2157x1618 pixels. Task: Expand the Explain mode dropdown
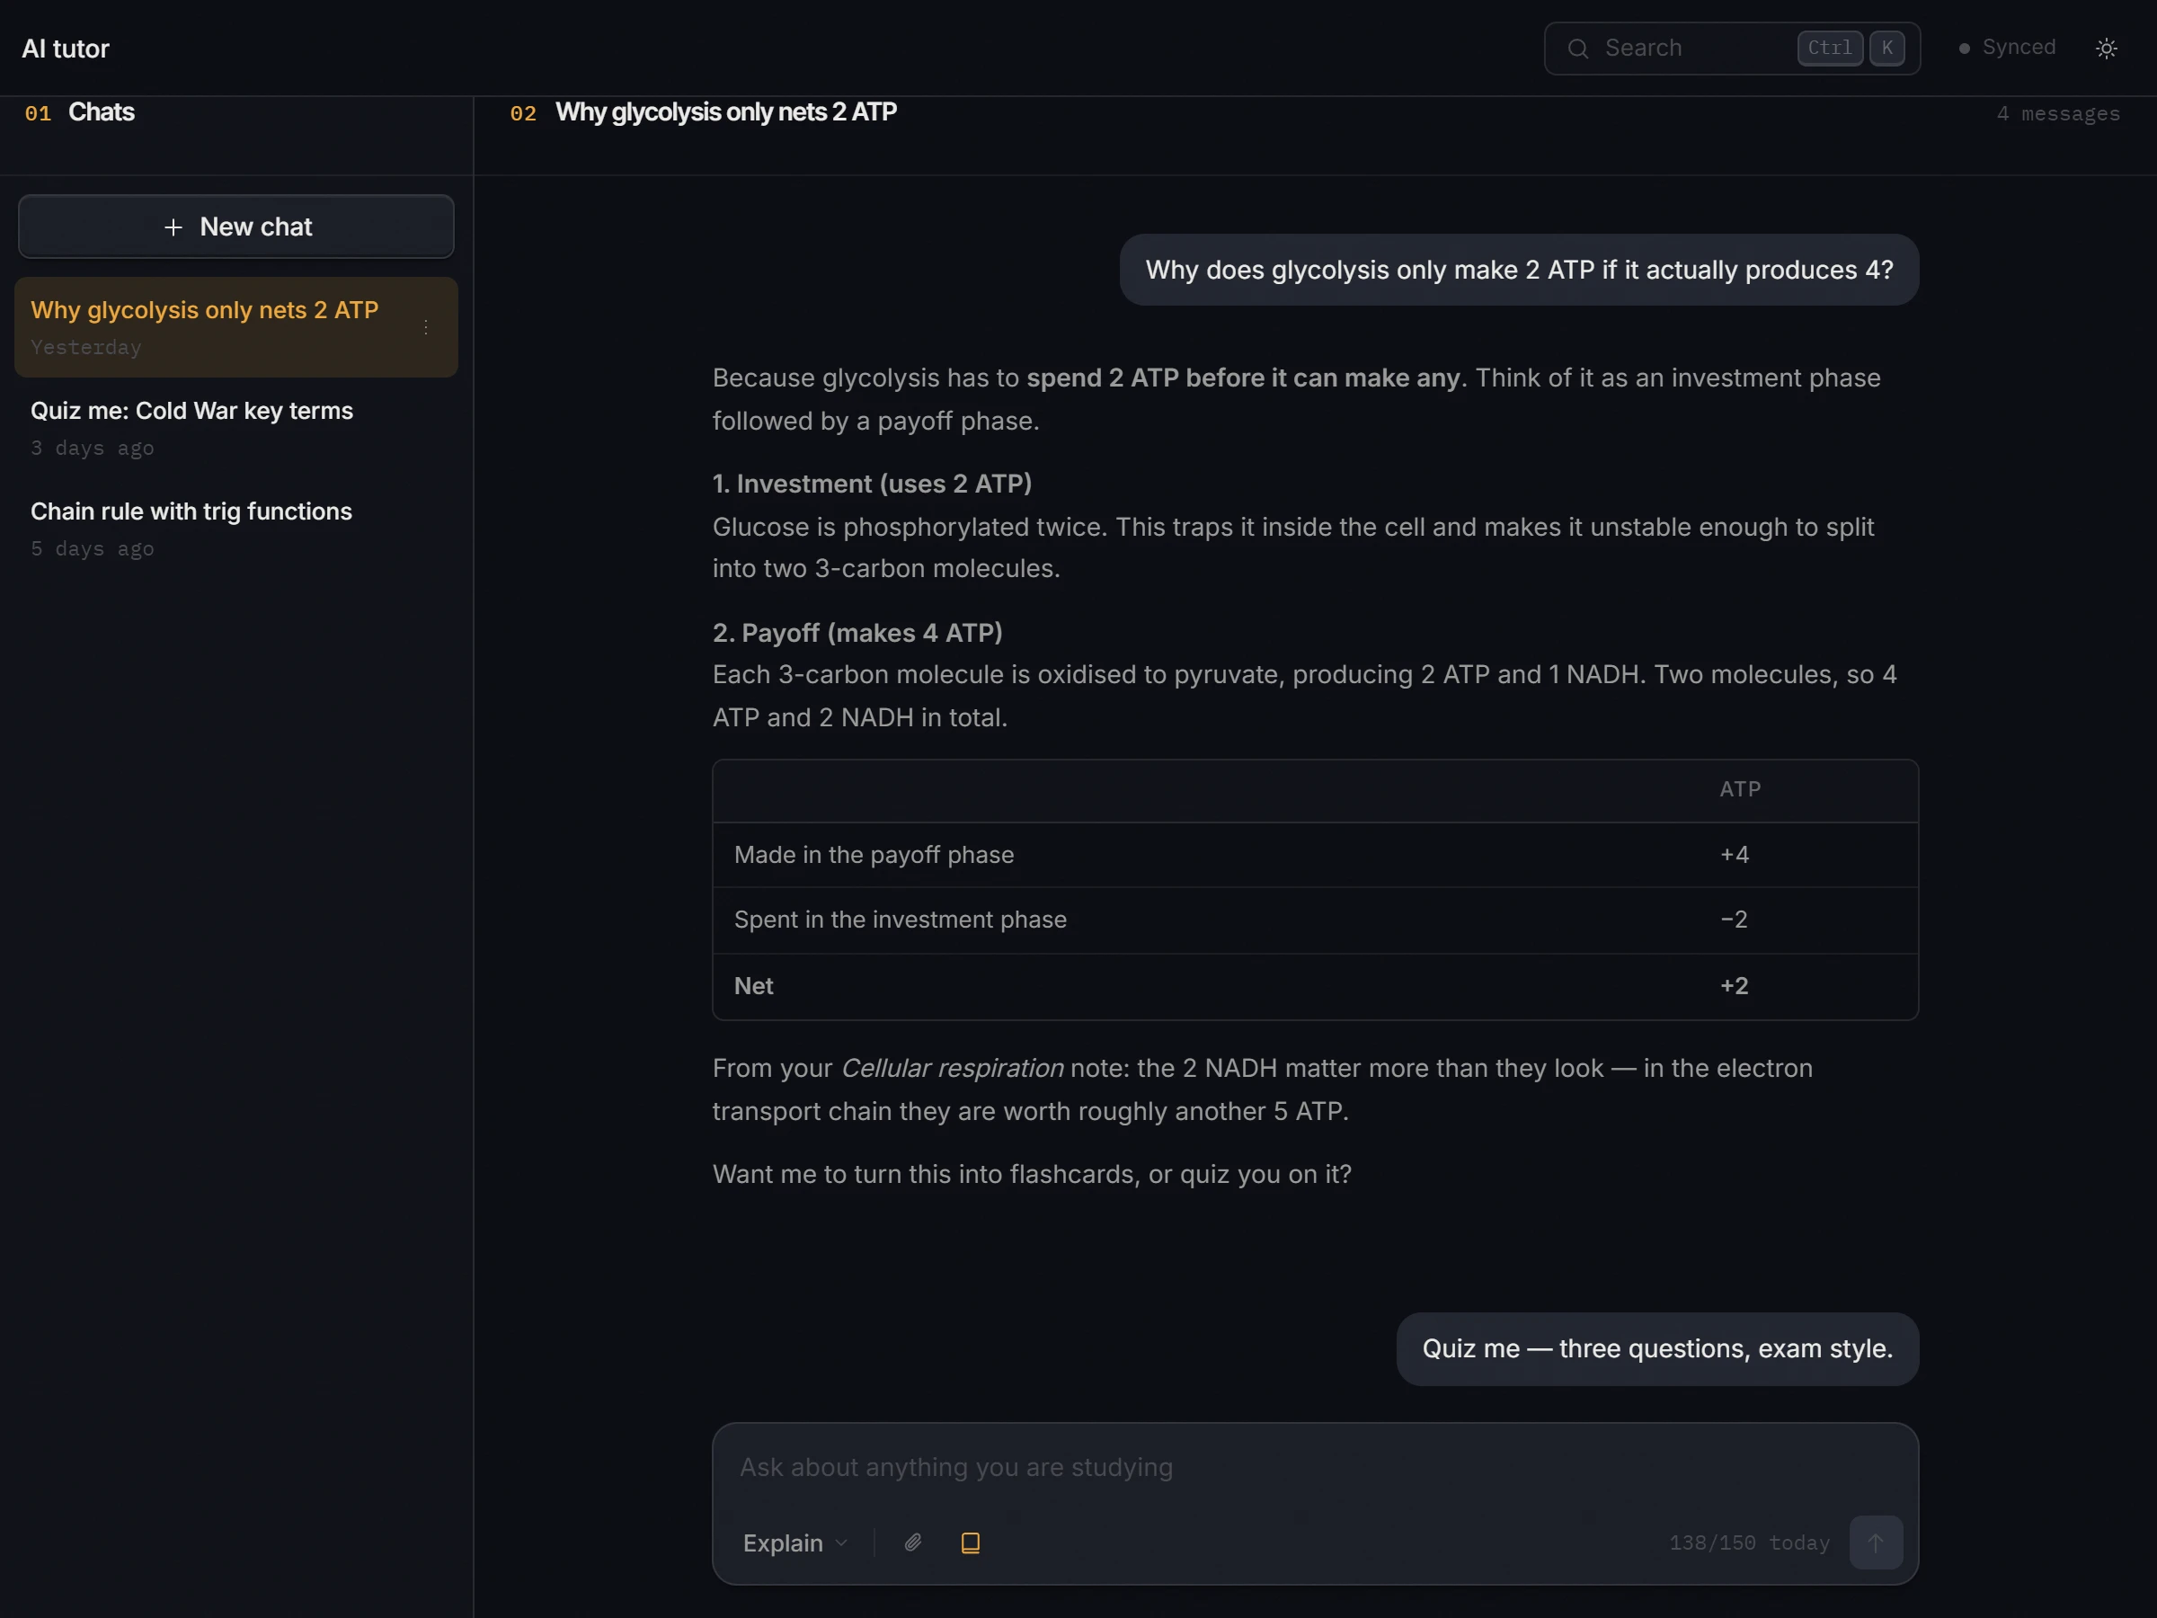tap(794, 1542)
